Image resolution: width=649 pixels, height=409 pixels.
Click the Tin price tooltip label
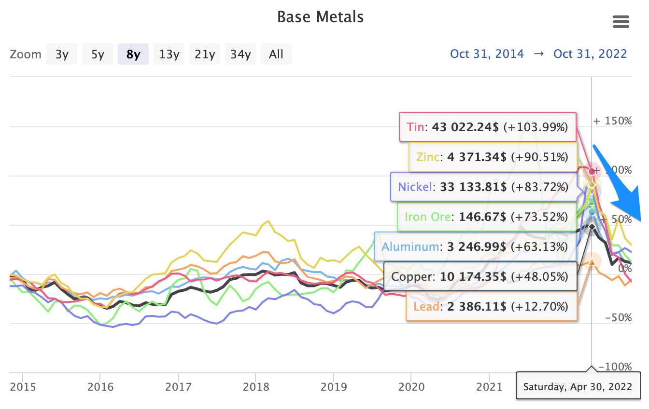point(487,127)
